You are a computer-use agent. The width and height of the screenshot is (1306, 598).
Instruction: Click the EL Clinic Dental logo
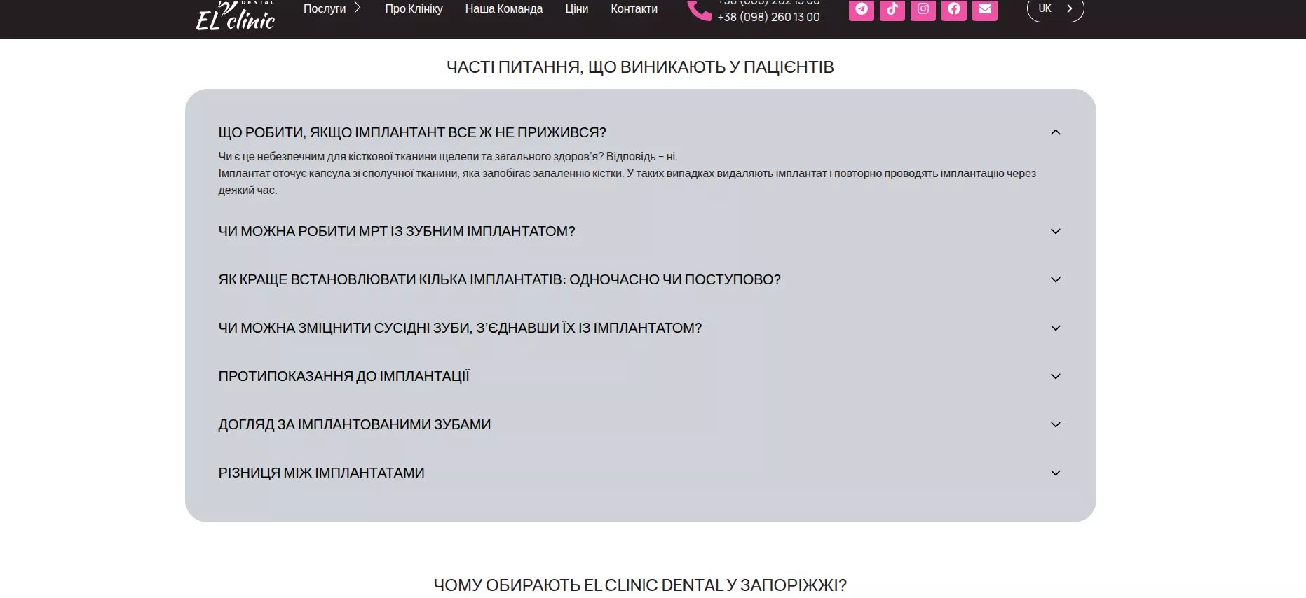(236, 15)
